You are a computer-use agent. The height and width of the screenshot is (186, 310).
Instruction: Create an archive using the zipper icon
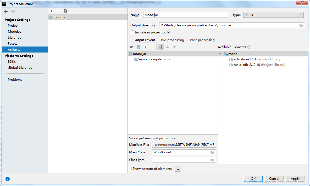[x=139, y=47]
